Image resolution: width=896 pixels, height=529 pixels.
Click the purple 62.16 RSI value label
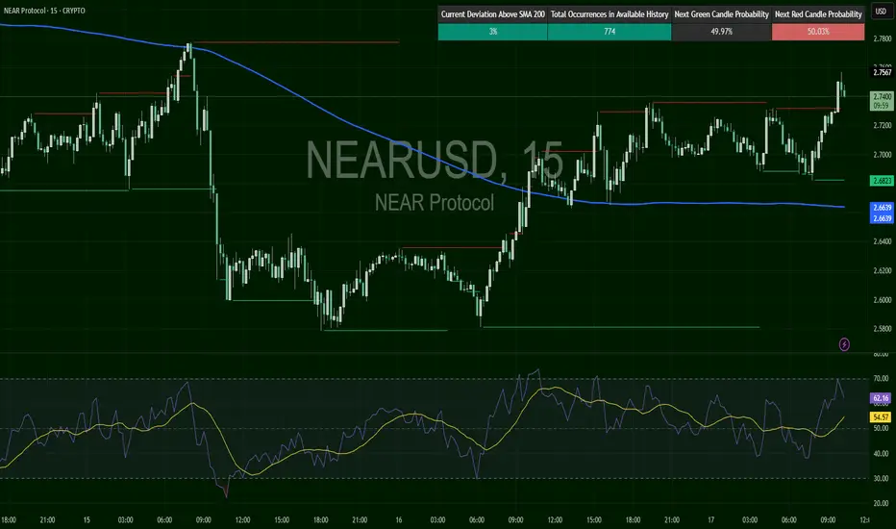(881, 398)
